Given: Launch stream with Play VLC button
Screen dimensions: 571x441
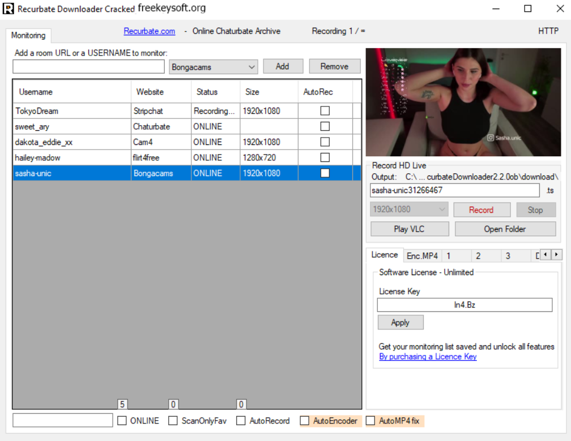Looking at the screenshot, I should (x=410, y=229).
